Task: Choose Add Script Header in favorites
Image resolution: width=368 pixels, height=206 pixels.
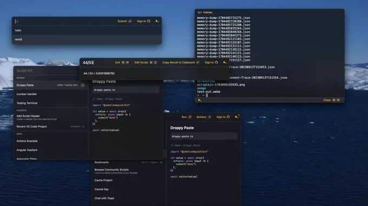Action: [51, 117]
